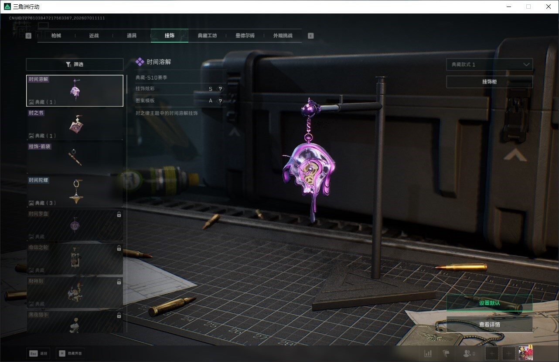Open the help icon for 图案模板
Screen dimensions: 559x362
click(220, 101)
